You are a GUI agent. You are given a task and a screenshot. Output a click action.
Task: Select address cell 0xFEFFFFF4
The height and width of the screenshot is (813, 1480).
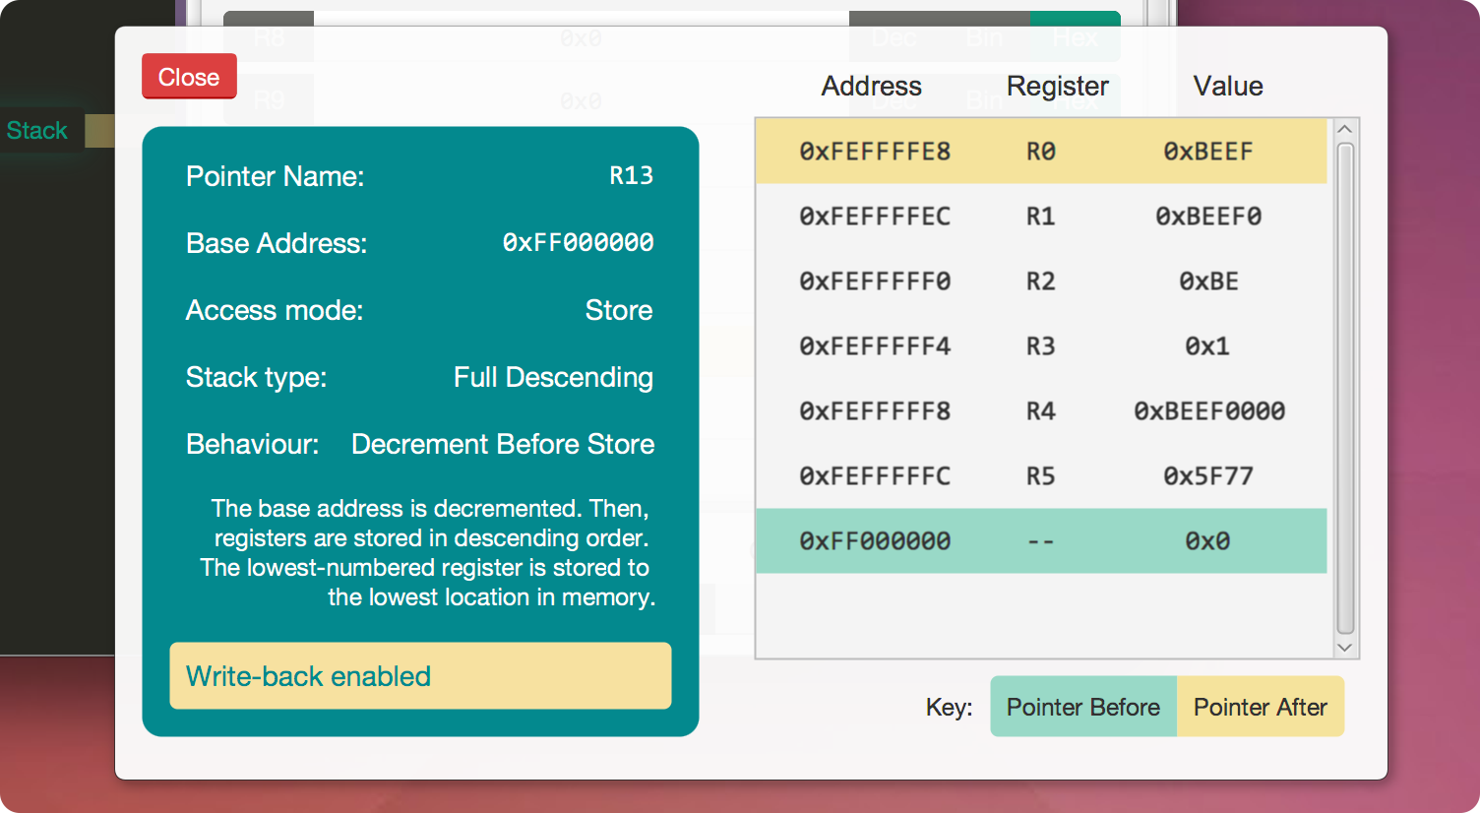pos(875,346)
